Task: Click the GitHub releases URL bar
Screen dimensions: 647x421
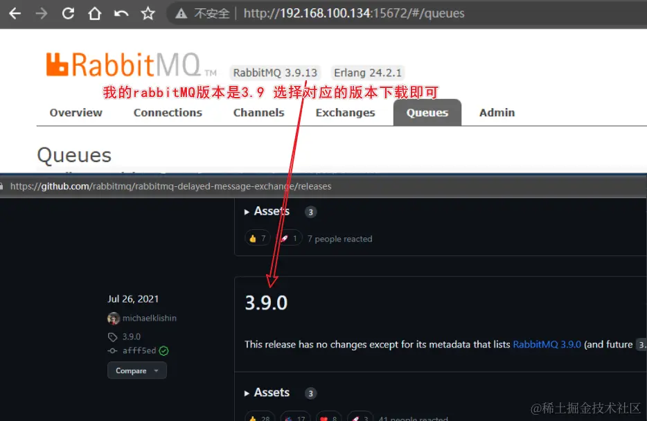Action: (170, 186)
